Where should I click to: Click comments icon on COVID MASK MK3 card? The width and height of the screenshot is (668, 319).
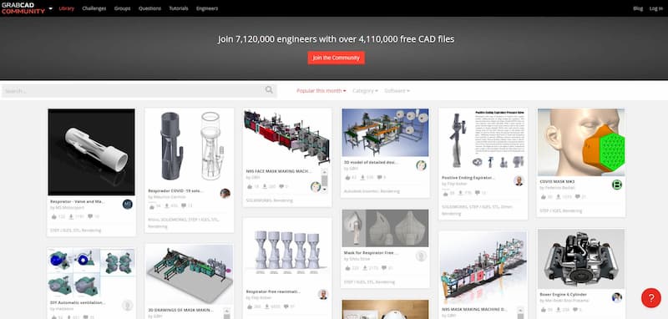pyautogui.click(x=578, y=197)
